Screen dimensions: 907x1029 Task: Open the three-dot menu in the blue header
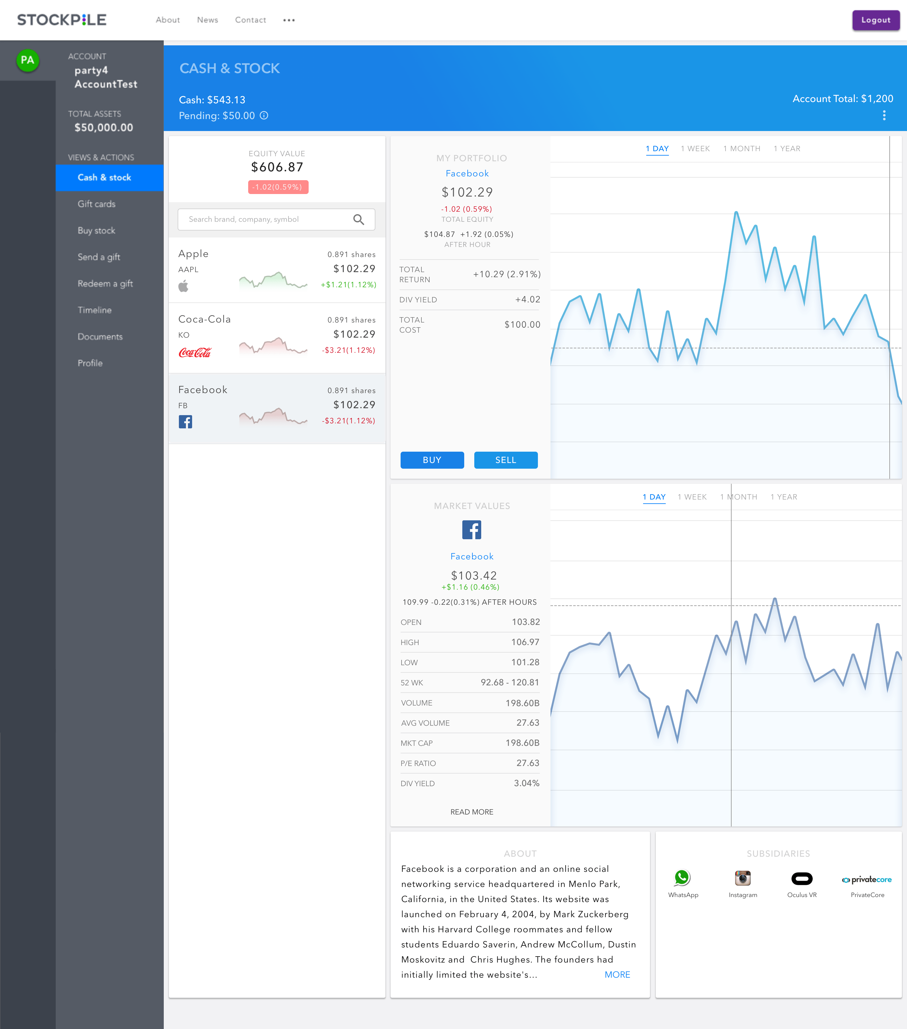884,115
